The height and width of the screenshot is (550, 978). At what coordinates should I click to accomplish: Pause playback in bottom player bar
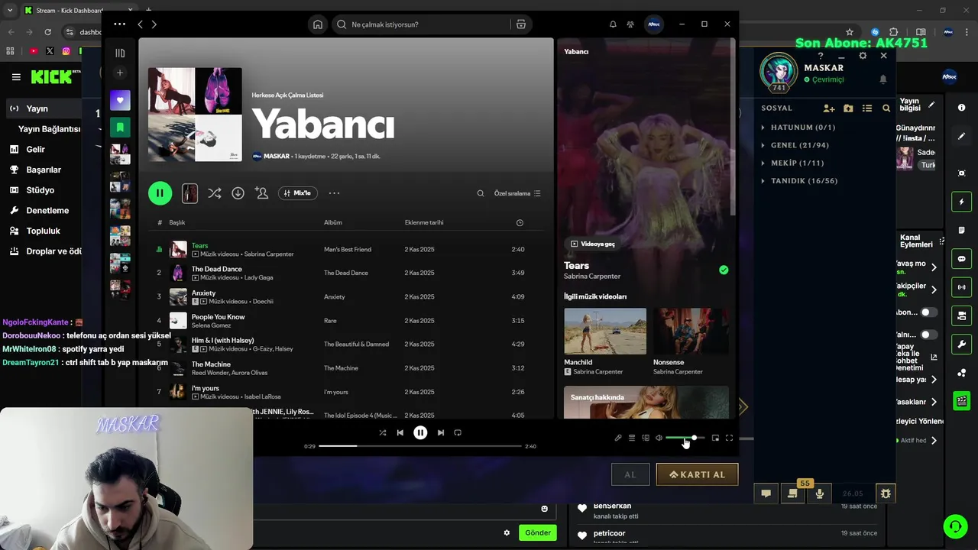(x=420, y=432)
